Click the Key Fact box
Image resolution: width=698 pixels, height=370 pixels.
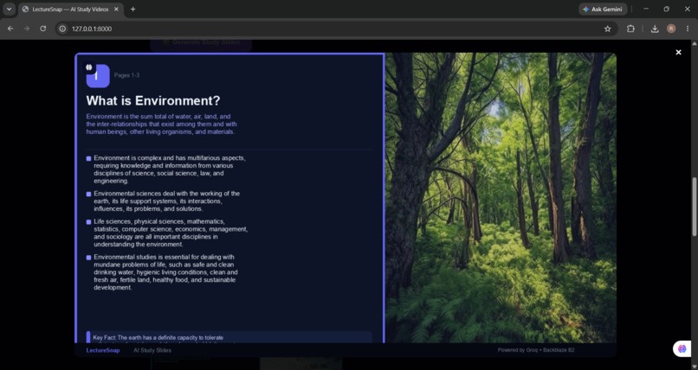(229, 337)
